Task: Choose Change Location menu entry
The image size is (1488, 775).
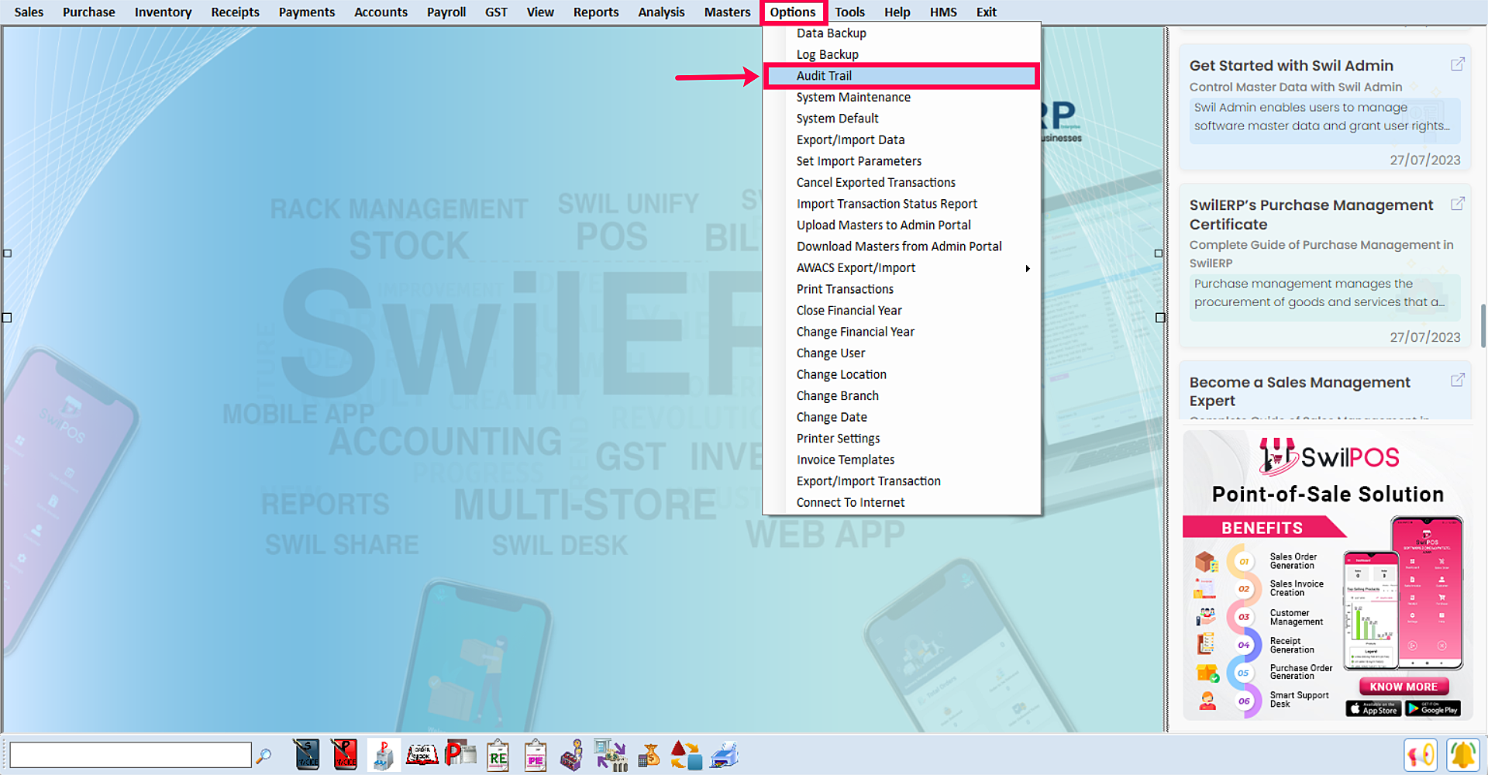Action: coord(901,374)
